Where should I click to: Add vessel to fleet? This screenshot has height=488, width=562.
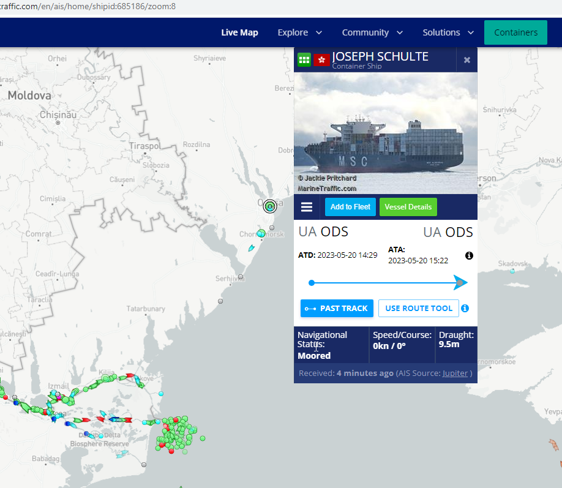350,207
